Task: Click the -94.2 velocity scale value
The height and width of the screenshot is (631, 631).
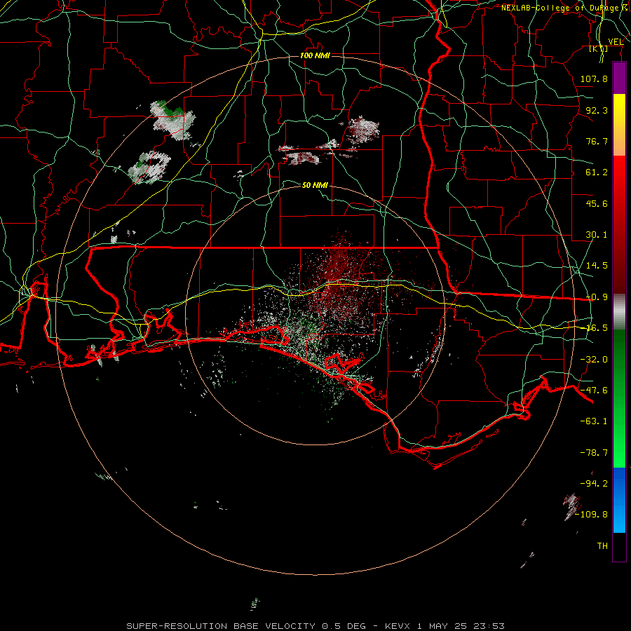Action: click(x=594, y=484)
